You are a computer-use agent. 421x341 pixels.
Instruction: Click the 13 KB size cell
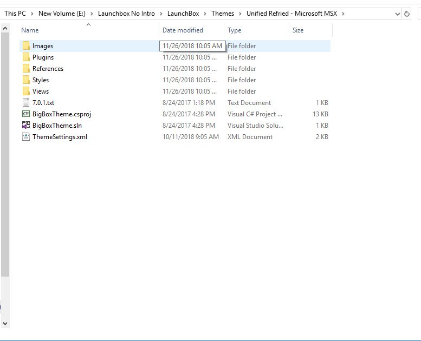[320, 114]
